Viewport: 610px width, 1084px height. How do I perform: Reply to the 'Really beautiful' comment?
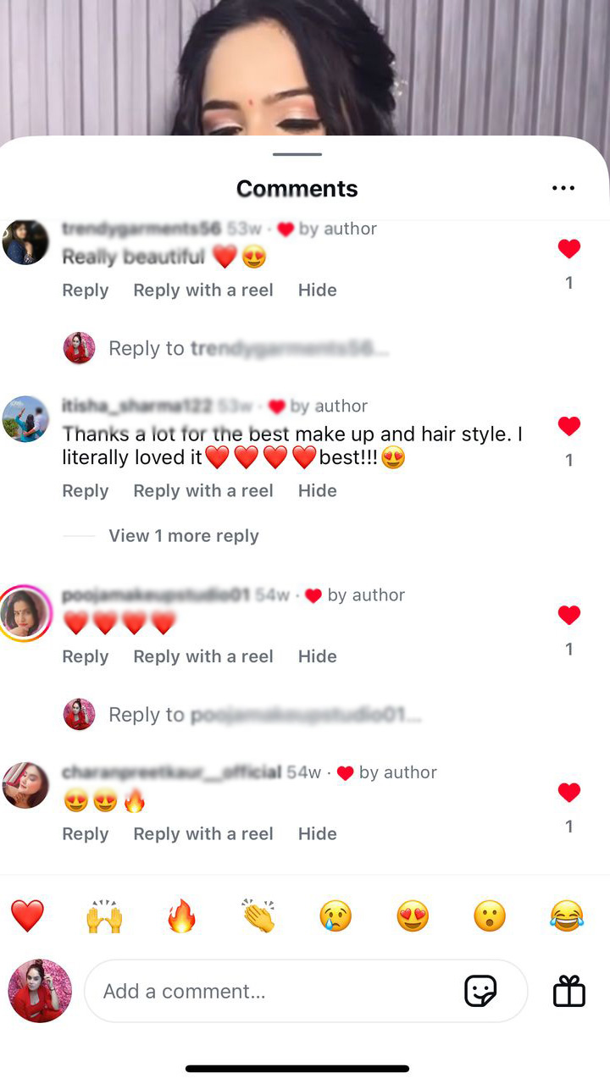tap(86, 290)
